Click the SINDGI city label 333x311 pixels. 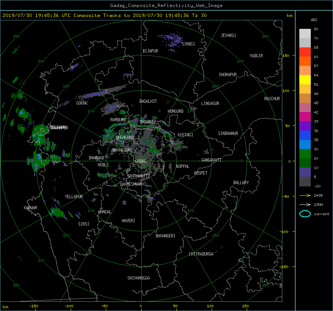tap(188, 44)
